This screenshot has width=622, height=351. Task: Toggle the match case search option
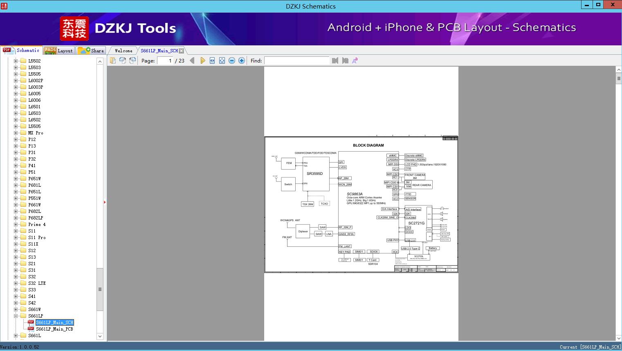(355, 60)
